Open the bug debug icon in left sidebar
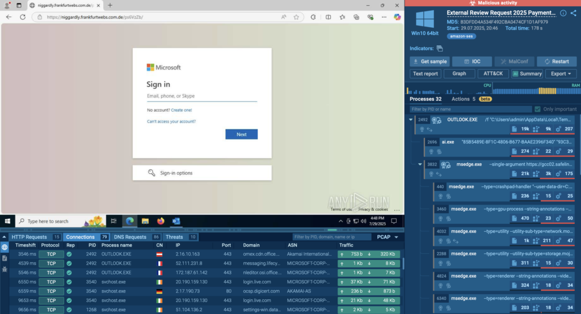The image size is (581, 314). [5, 268]
